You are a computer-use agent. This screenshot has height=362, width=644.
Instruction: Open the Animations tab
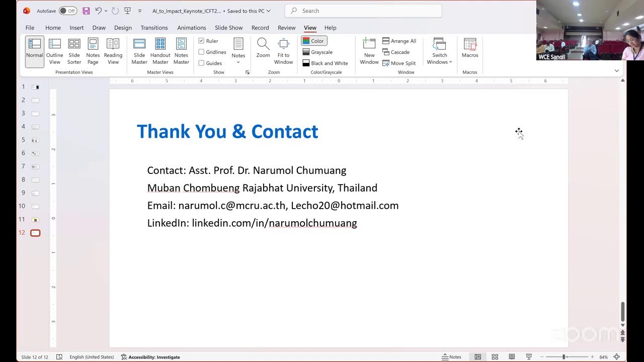point(192,28)
